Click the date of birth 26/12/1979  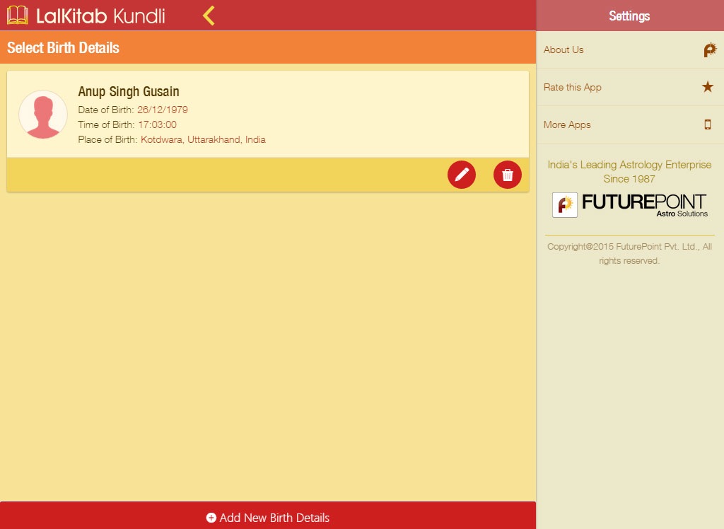(163, 110)
